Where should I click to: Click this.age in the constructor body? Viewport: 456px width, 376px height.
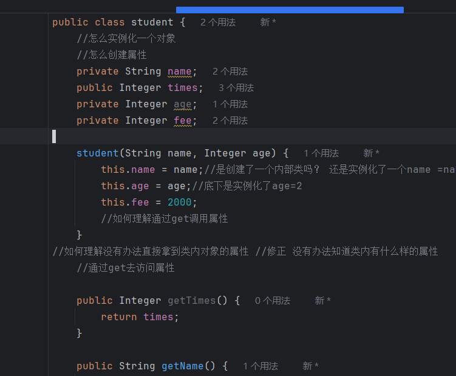[124, 186]
